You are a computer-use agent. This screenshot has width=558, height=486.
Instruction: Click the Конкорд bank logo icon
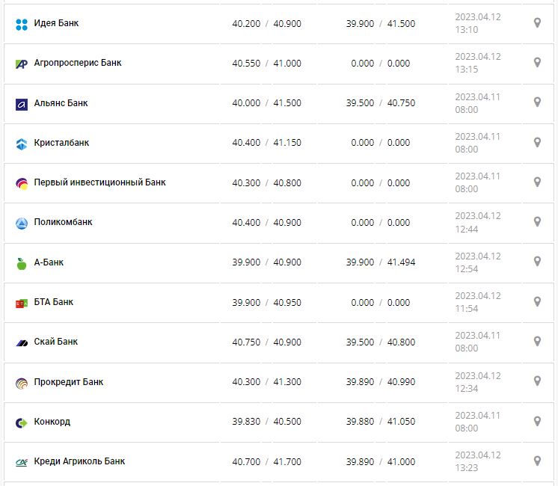(x=22, y=422)
